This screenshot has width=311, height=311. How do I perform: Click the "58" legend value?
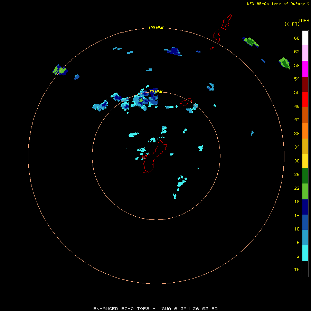[297, 65]
